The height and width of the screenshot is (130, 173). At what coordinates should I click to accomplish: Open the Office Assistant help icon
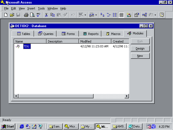[162, 15]
